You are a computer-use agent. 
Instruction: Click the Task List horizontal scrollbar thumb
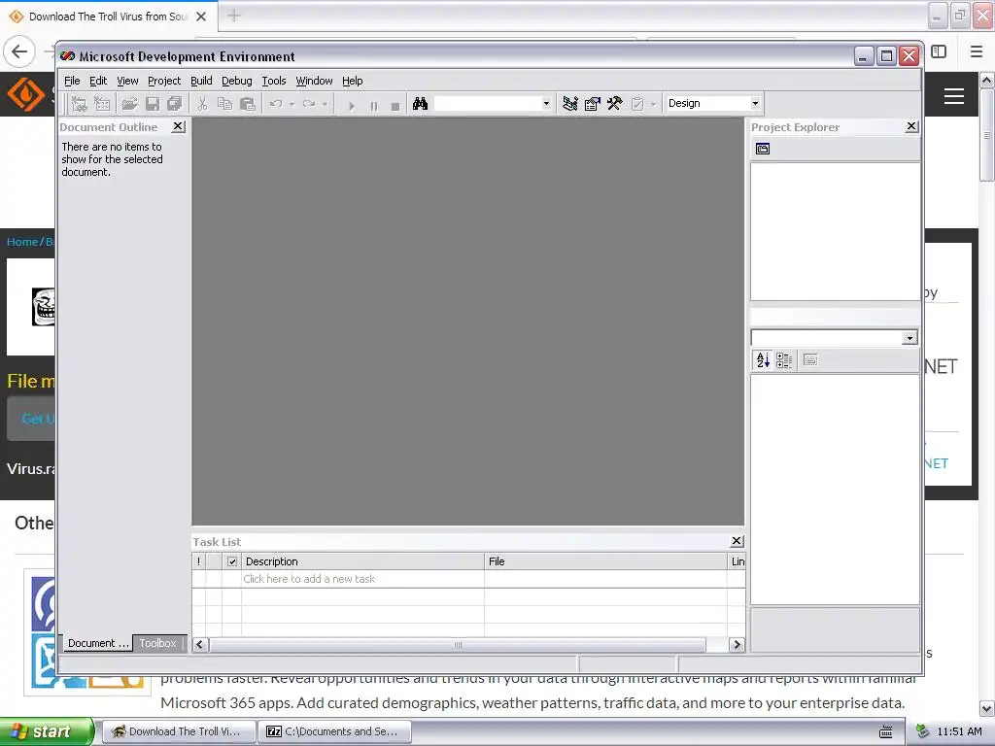458,645
